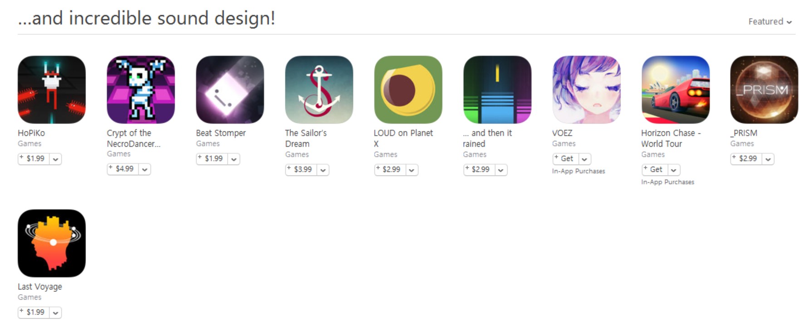Screen dimensions: 804x329
Task: Open The Sailor's Dream anchor icon
Action: point(319,90)
